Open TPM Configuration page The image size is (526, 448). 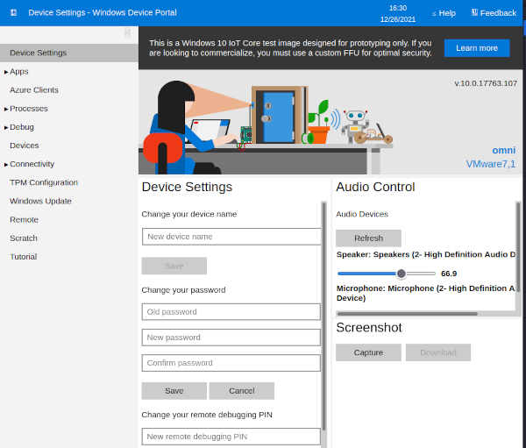click(x=44, y=182)
